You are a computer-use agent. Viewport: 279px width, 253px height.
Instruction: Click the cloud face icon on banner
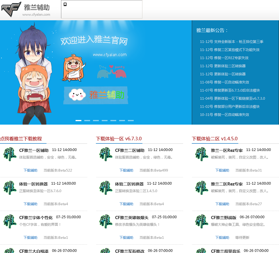pyautogui.click(x=77, y=94)
